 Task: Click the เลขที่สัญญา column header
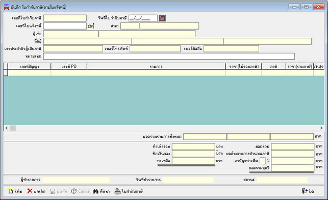(x=29, y=66)
